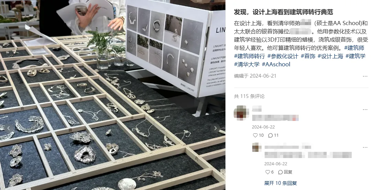
Task: Go to the next photo arrow
Action: 215,128
